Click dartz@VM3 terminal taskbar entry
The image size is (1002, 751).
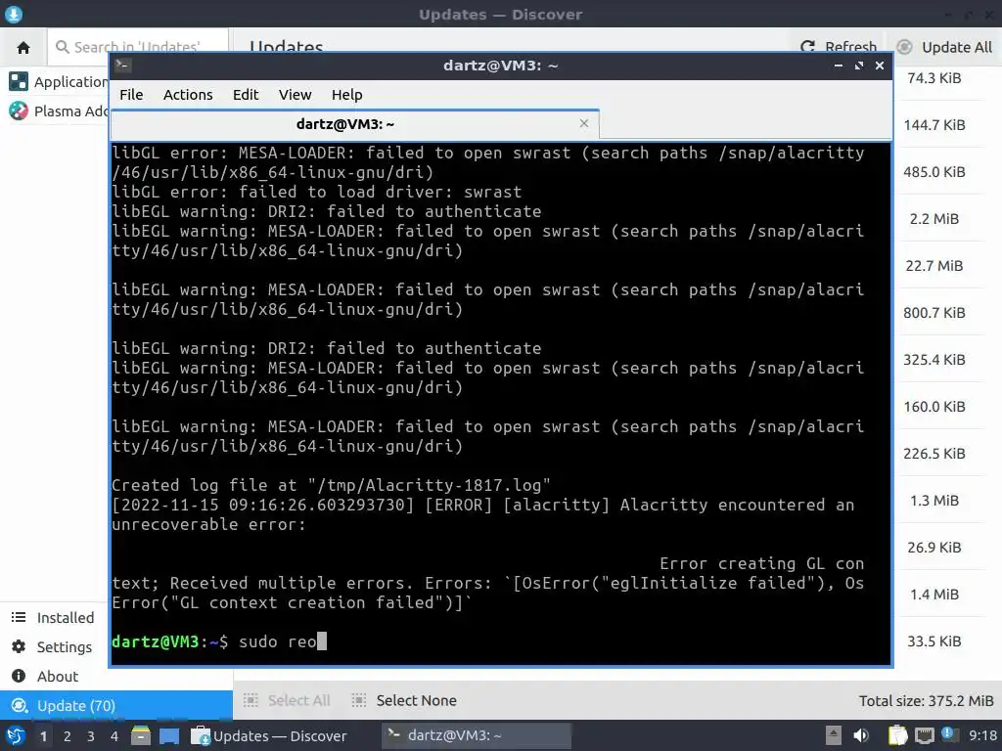click(x=477, y=735)
